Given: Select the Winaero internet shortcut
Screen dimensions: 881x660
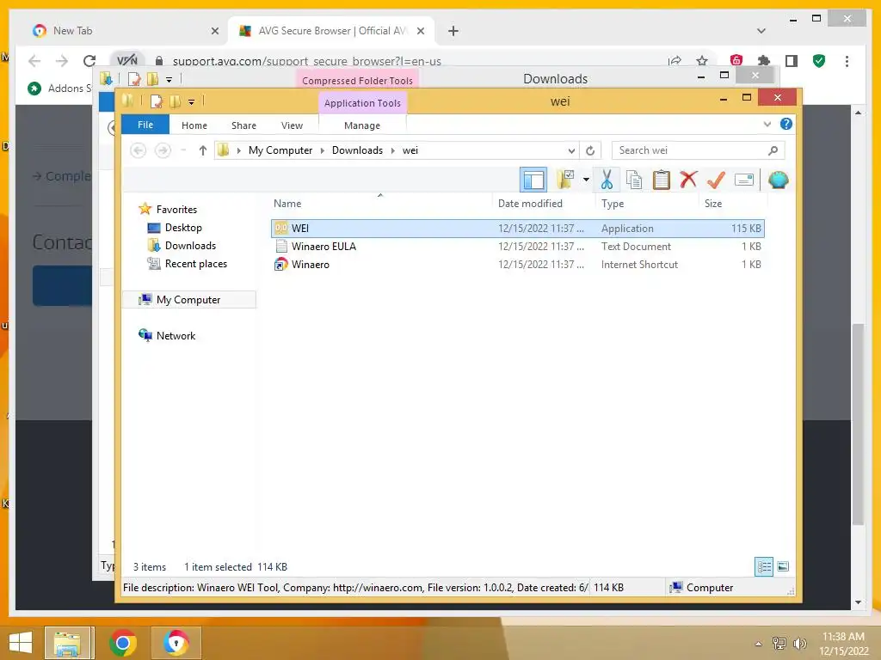Looking at the screenshot, I should [x=517, y=265].
